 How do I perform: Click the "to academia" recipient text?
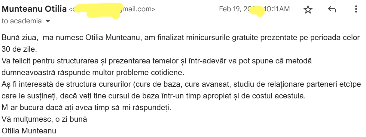click(22, 21)
